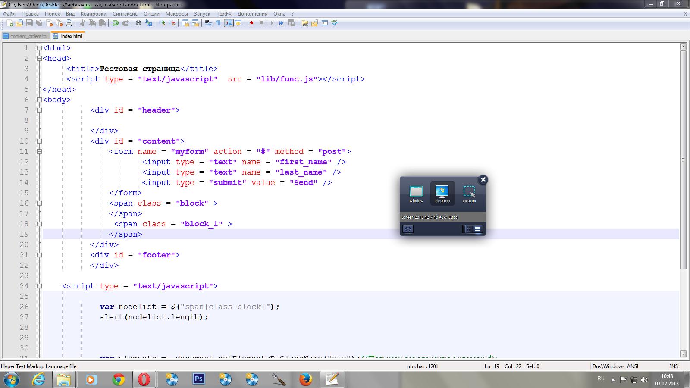Click the Open file toolbar icon
The height and width of the screenshot is (388, 690).
[19, 23]
